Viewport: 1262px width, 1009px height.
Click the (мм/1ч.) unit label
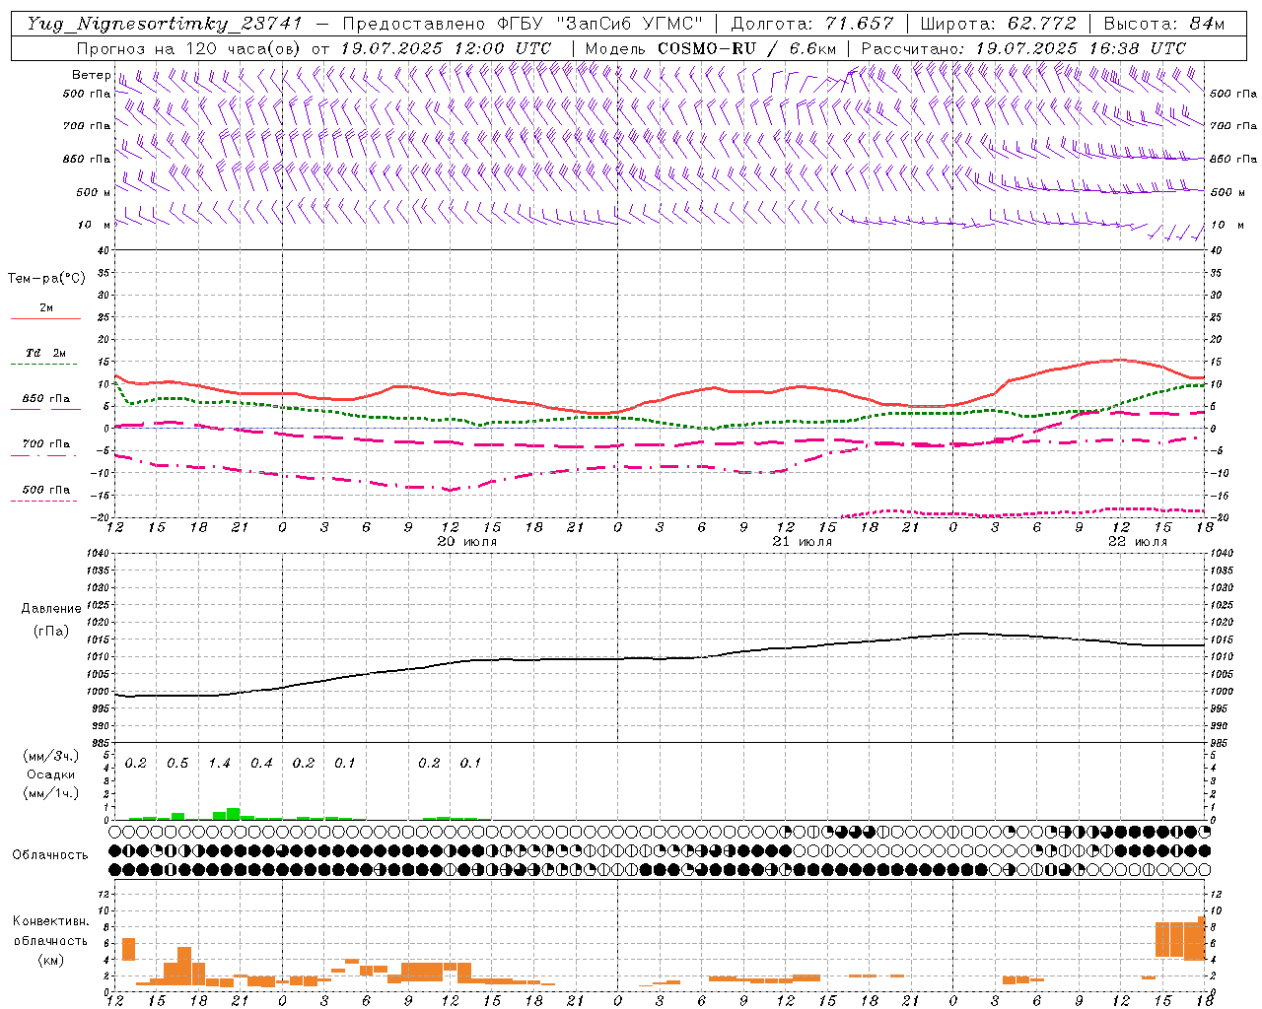[50, 793]
